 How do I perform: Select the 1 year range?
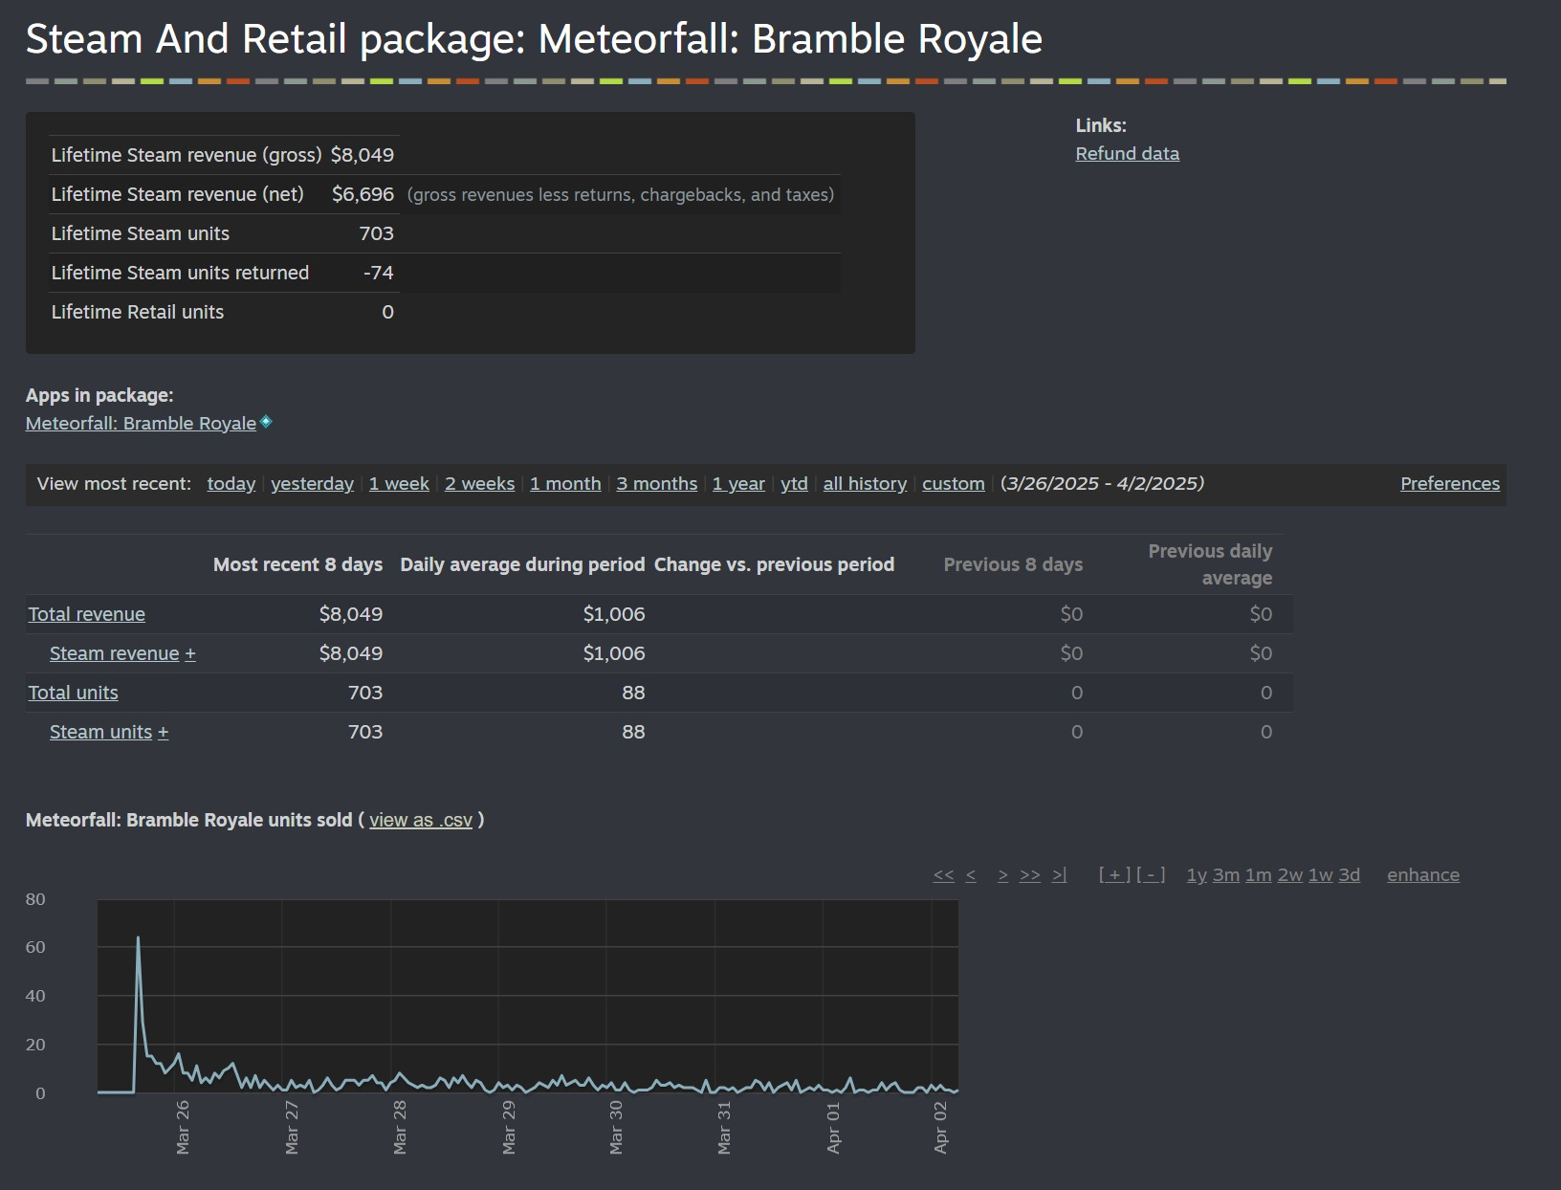(738, 483)
